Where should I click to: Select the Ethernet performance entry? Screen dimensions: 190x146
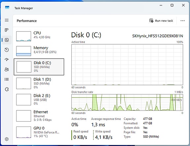pos(39,116)
